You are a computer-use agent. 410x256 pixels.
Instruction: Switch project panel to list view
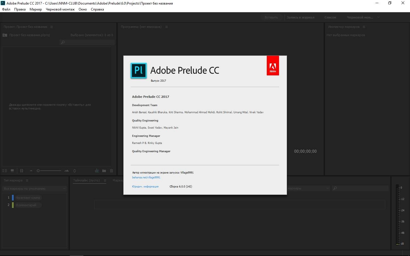[5, 171]
